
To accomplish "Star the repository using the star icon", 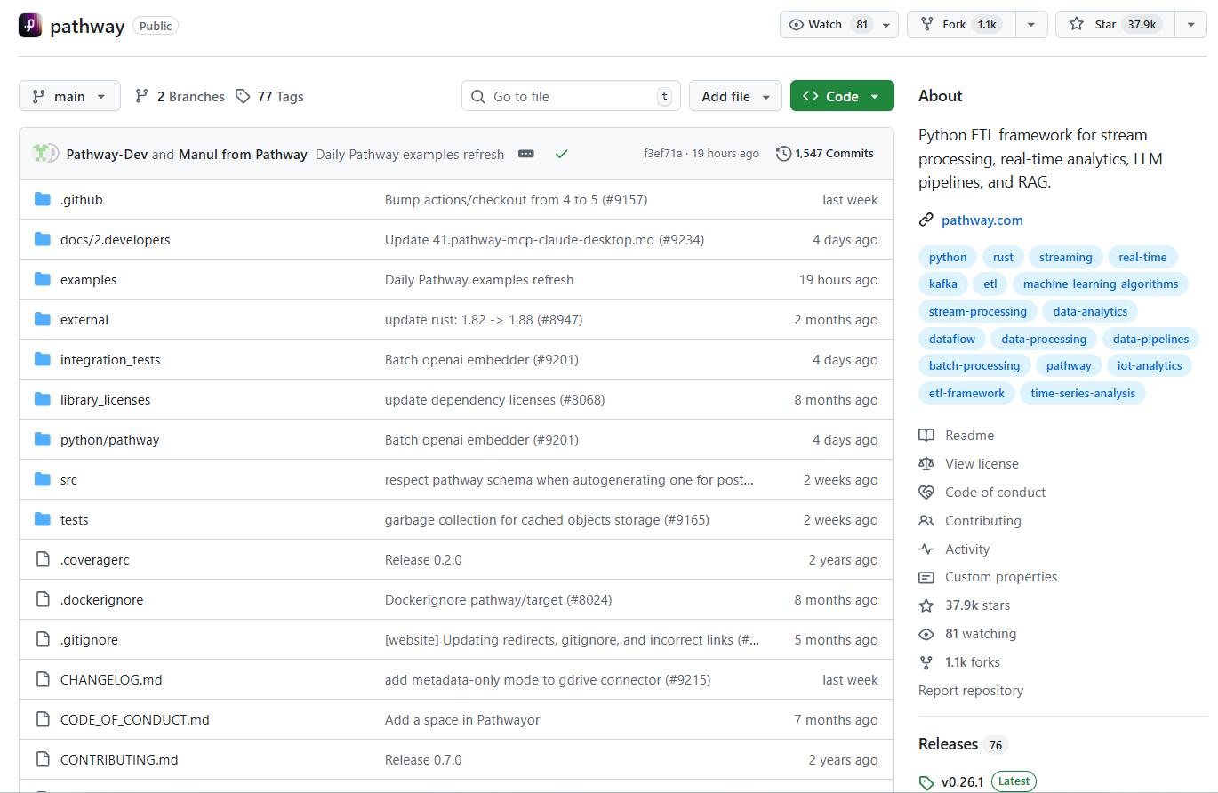I will coord(1078,24).
